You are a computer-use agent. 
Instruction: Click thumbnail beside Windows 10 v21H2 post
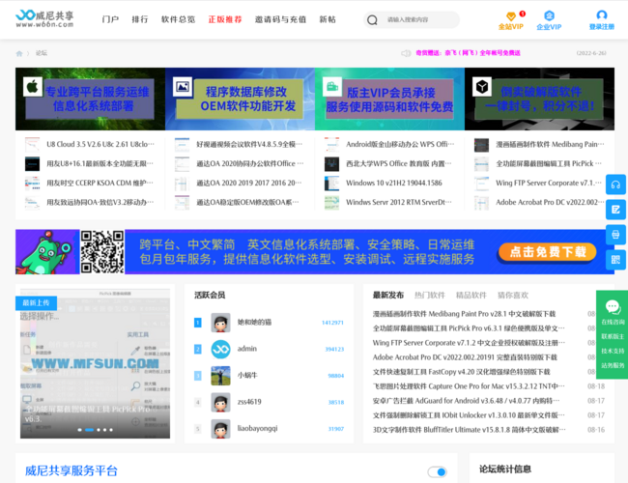pos(331,183)
